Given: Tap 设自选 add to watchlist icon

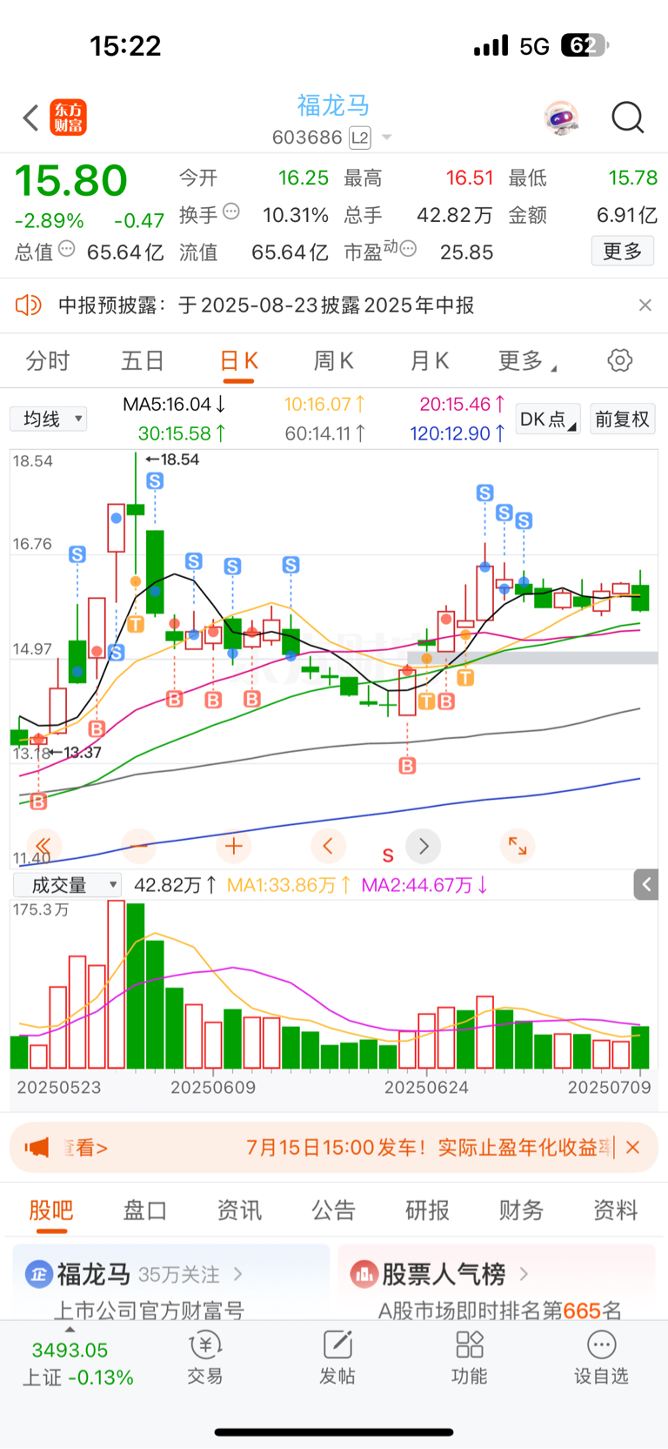Looking at the screenshot, I should click(601, 1358).
